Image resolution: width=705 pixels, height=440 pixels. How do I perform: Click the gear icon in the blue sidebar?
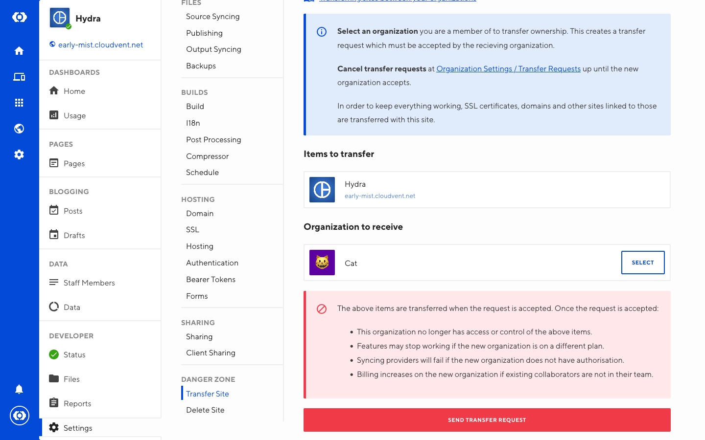[19, 154]
